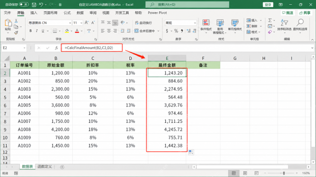Open the Power Pivot tab
Viewport: 316px width, 177px height.
tap(157, 13)
